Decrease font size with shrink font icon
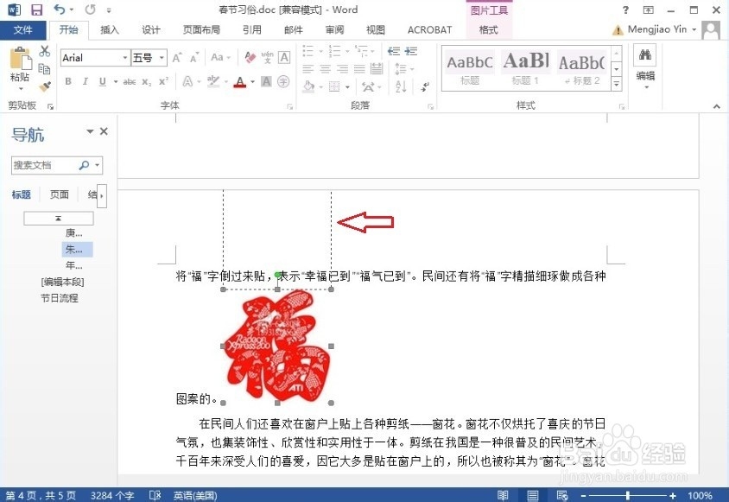 [x=194, y=58]
